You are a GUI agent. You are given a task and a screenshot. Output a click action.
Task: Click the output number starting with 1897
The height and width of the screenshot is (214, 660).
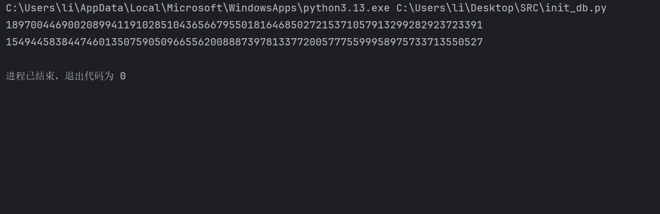[244, 25]
